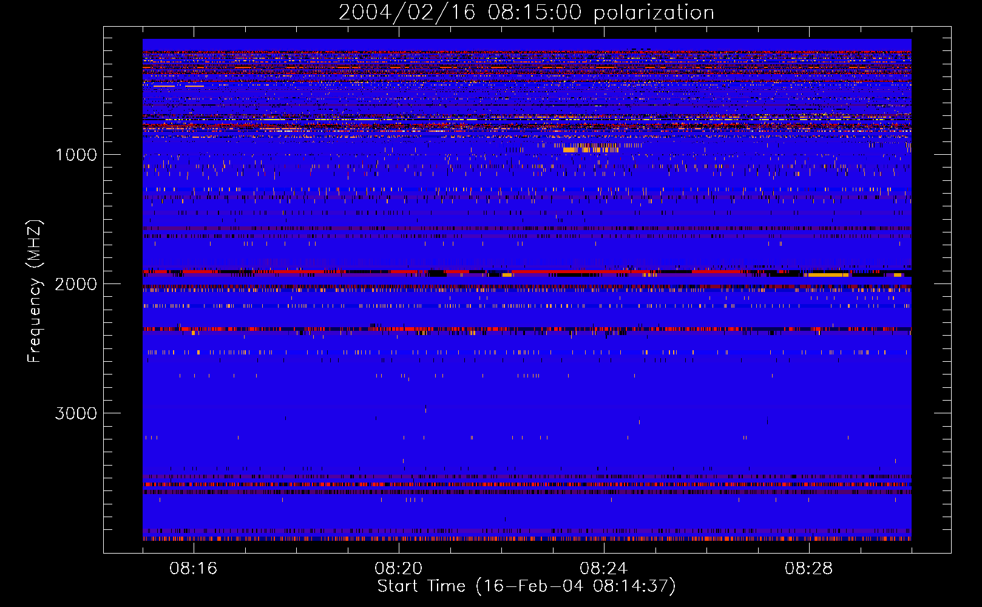Select the "Frequency (MHZ)" axis label
This screenshot has width=982, height=607.
35,291
